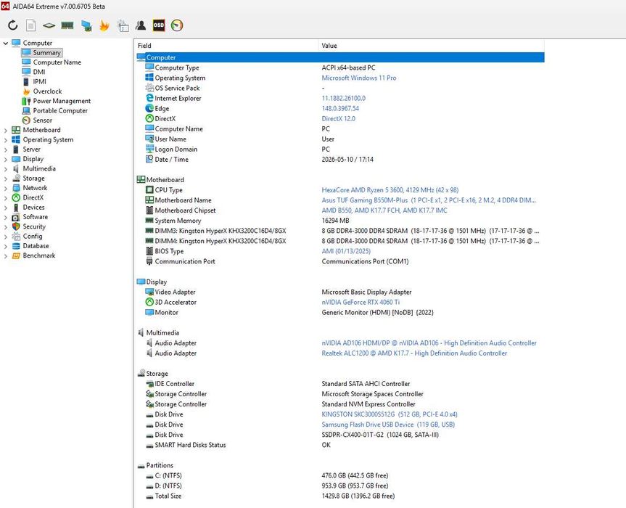Select the Total Size row
Viewport: 626px width, 508px height.
[x=340, y=496]
